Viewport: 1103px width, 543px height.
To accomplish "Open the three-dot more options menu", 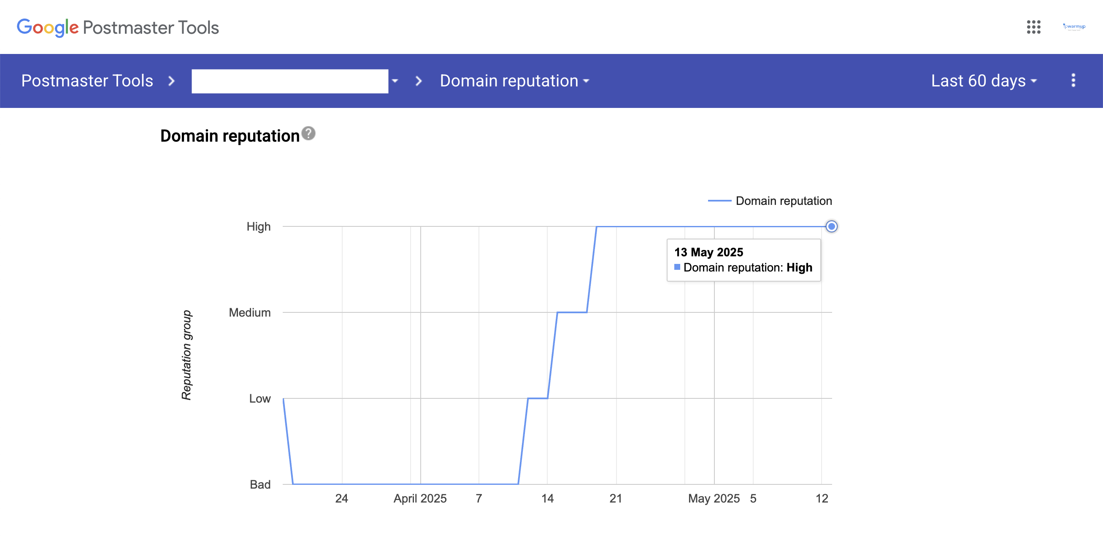I will 1073,81.
